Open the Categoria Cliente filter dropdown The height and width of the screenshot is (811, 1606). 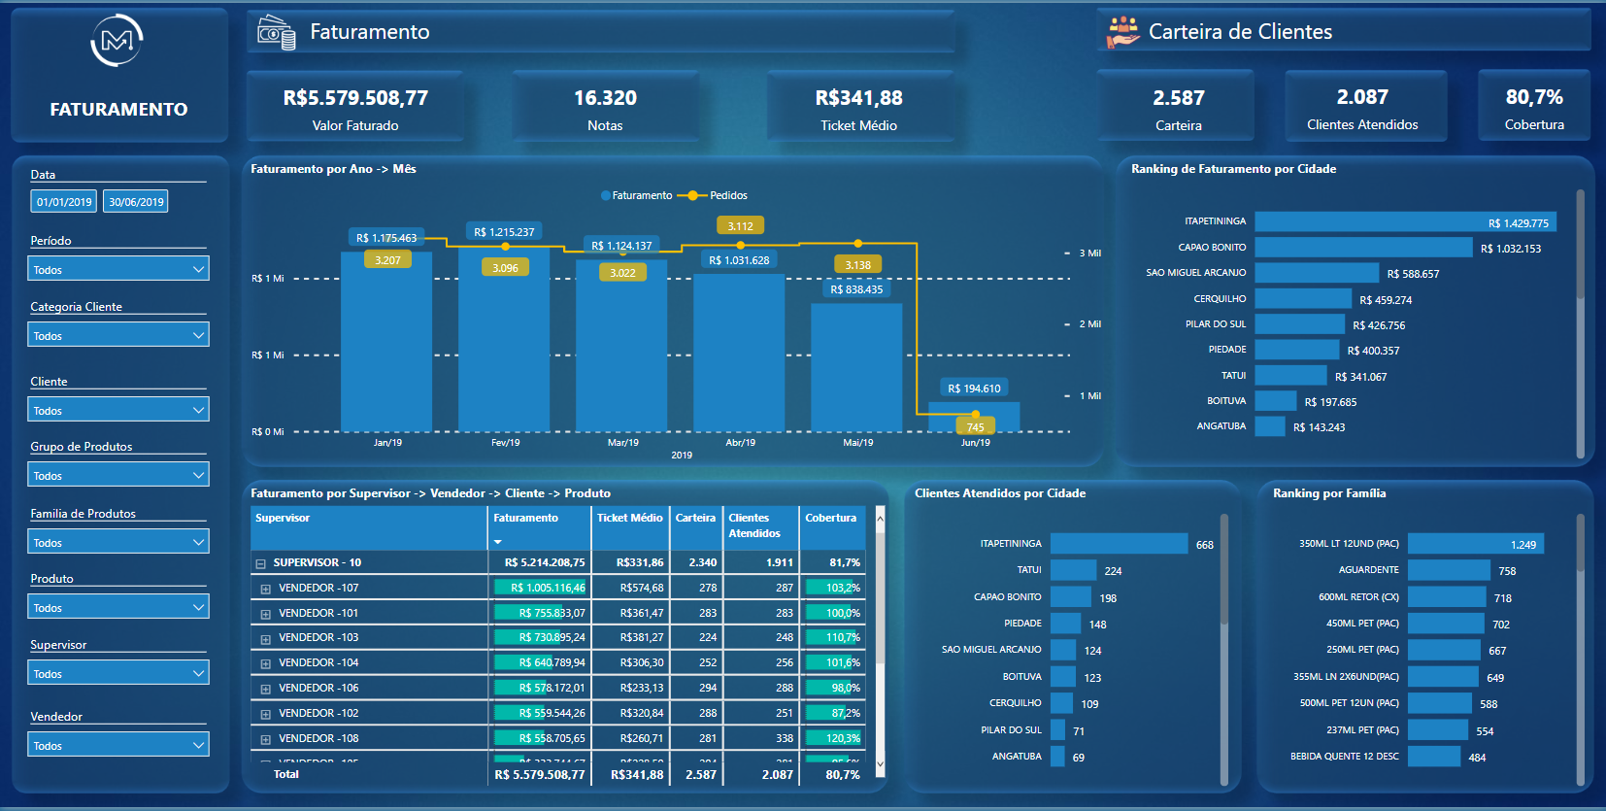(x=118, y=335)
